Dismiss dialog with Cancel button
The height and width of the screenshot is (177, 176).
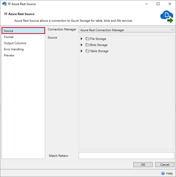tap(165, 164)
